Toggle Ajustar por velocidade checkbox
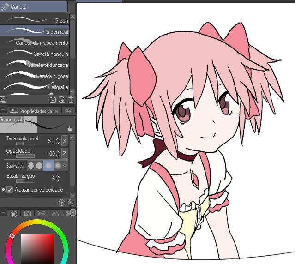The width and height of the screenshot is (295, 264). [x=10, y=190]
